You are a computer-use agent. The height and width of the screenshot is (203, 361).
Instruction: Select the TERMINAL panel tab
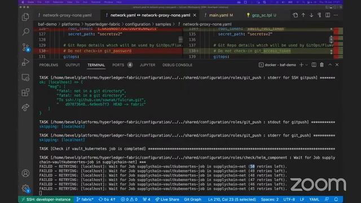(x=96, y=65)
